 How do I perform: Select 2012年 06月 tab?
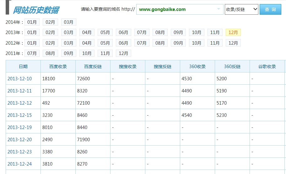click(x=123, y=43)
